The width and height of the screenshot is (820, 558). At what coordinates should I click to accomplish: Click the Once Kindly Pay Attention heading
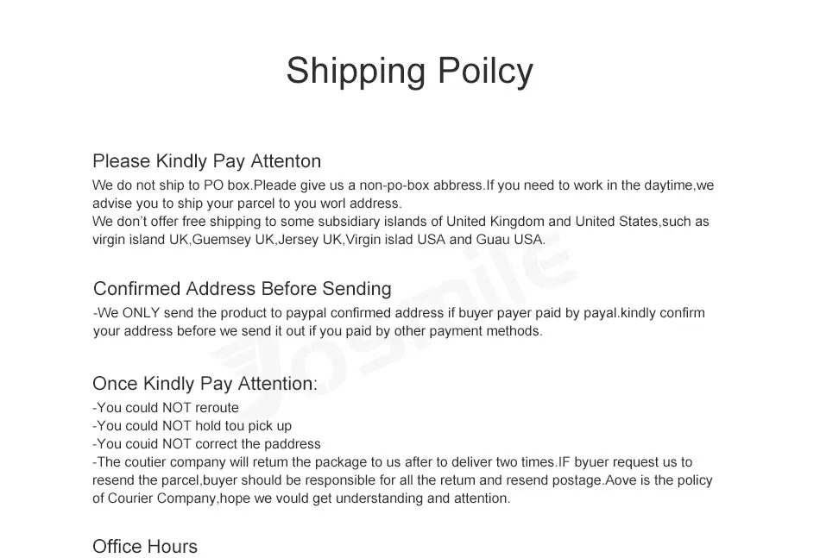[205, 384]
